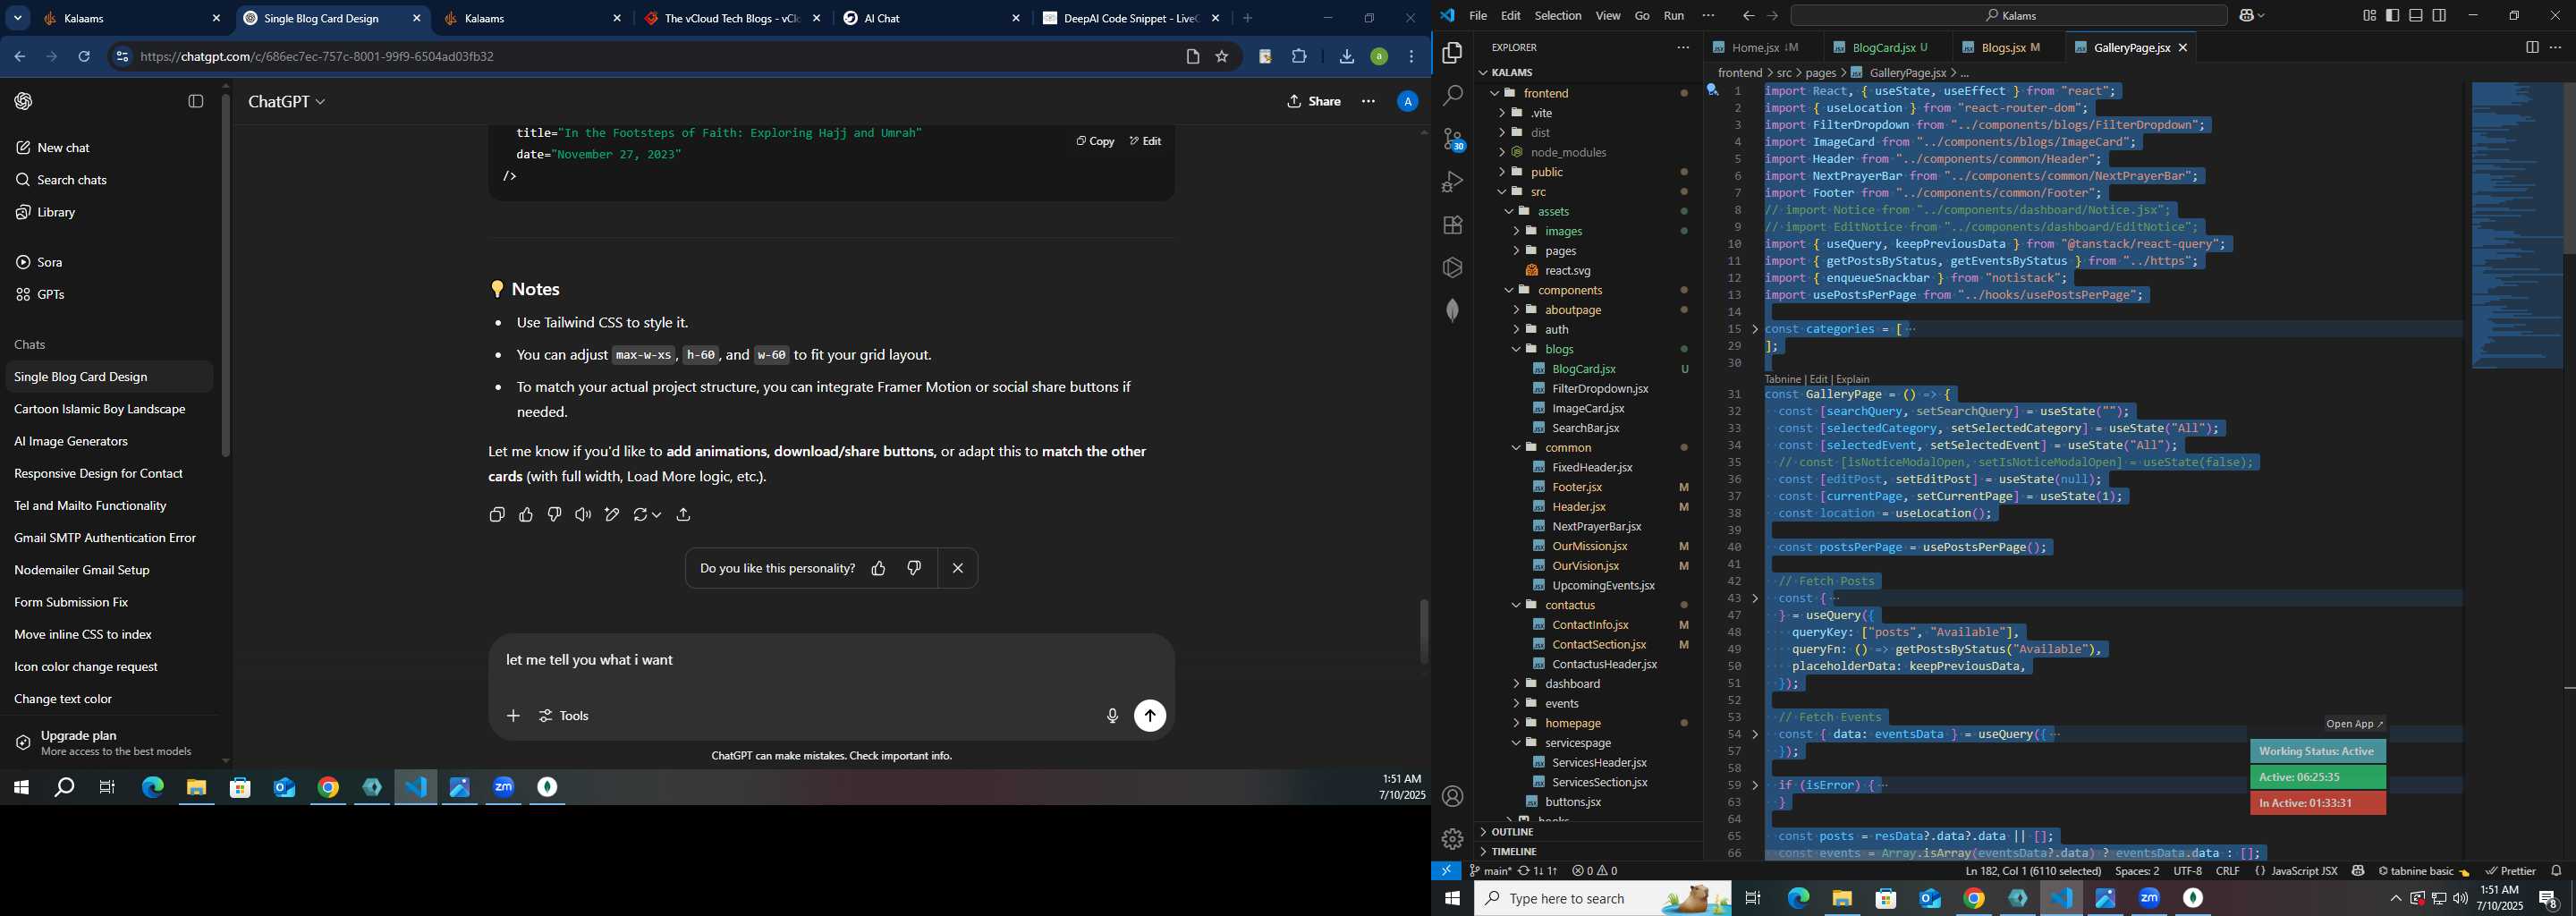This screenshot has width=2576, height=916.
Task: Open Manage gear icon in VS Code
Action: (x=1452, y=839)
